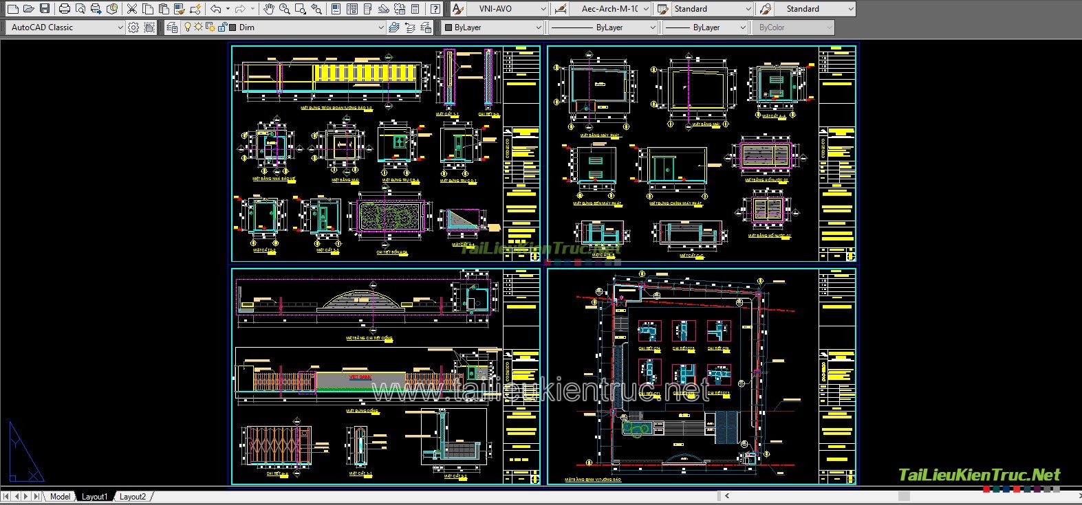Screen dimensions: 1082x505
Task: Click the Redo arrow icon
Action: (240, 9)
